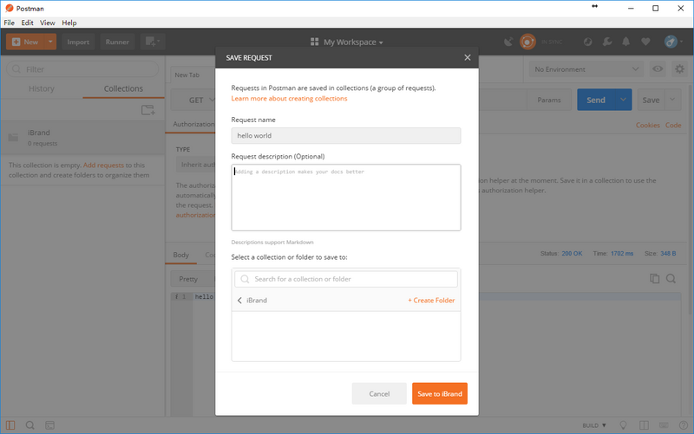Viewport: 694px width, 434px height.
Task: Click the Import button
Action: tap(78, 42)
